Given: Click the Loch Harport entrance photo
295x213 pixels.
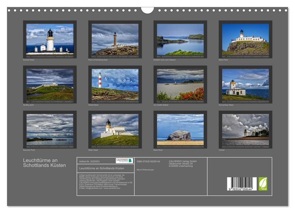Looking at the screenshot, I should click(180, 39).
